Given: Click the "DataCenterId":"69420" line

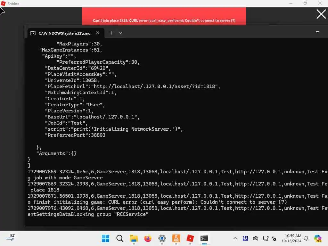Looking at the screenshot, I should [x=78, y=68].
